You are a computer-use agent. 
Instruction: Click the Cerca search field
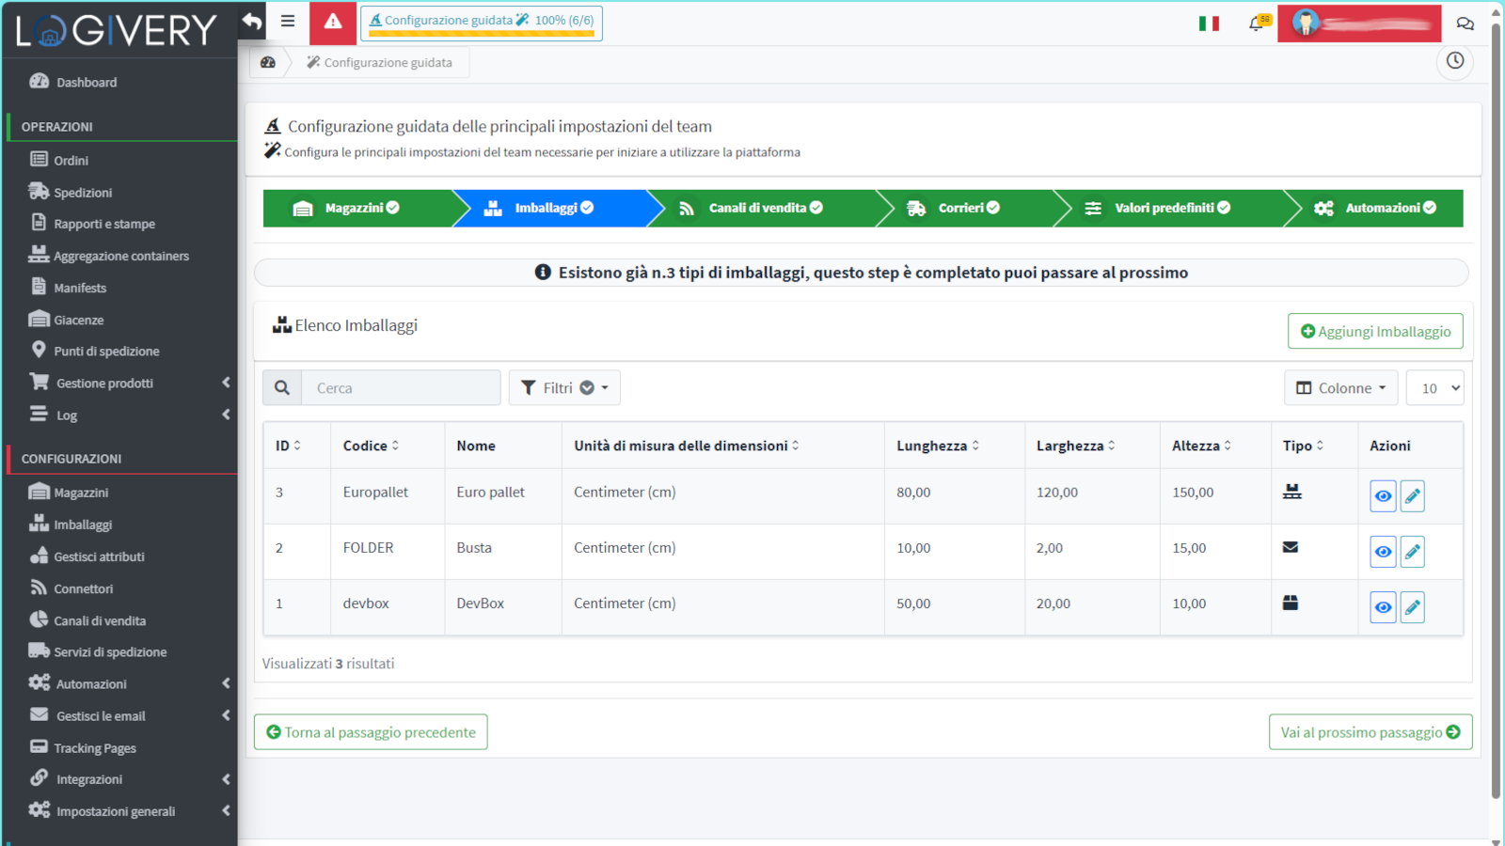click(x=402, y=387)
